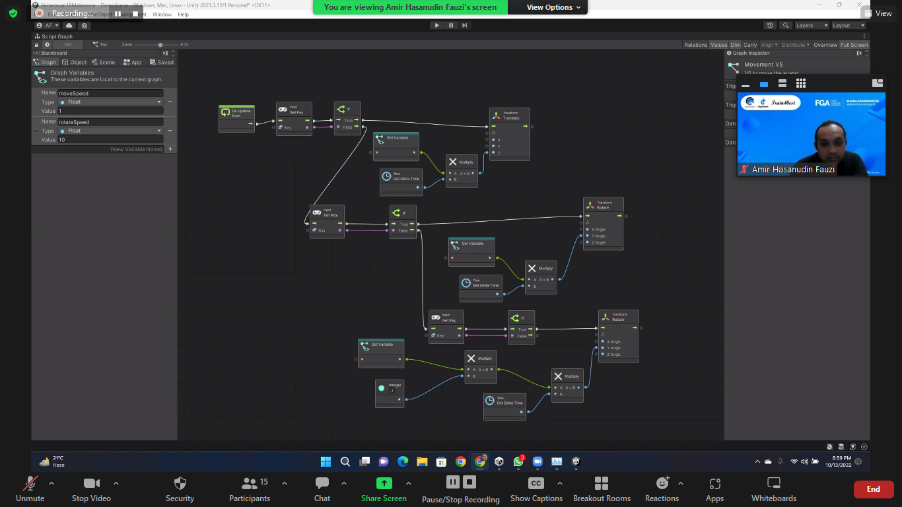Click the red End meeting button
This screenshot has height=507, width=902.
873,489
